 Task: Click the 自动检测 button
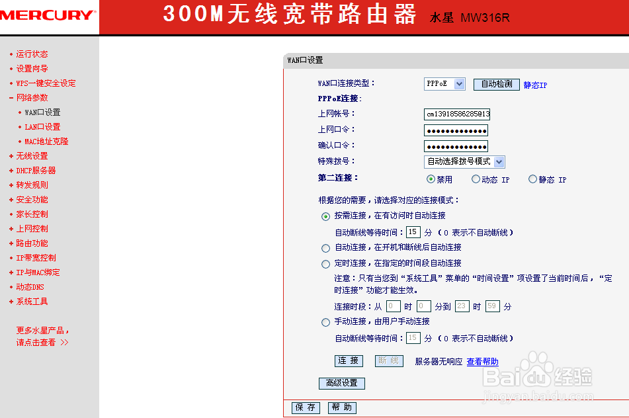coord(497,84)
